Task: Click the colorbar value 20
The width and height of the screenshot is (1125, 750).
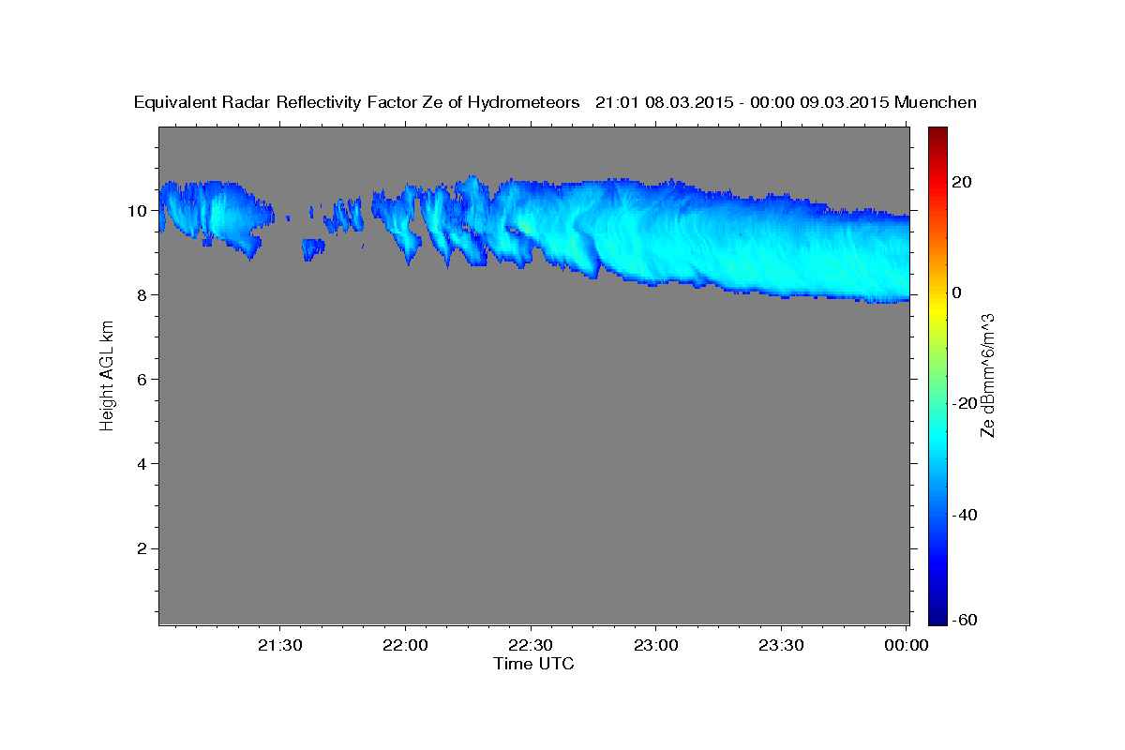Action: 963,182
